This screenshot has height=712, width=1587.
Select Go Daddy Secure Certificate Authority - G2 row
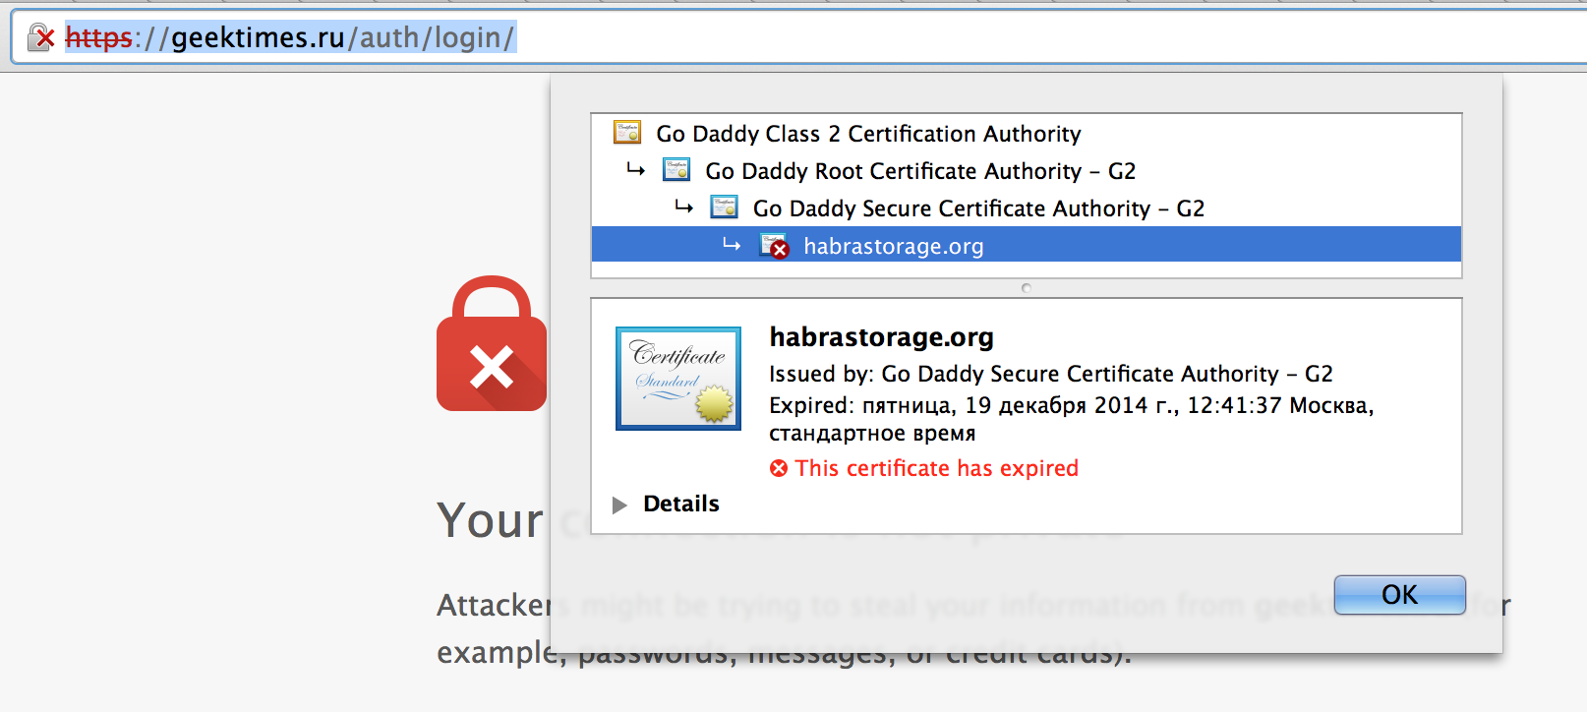1027,208
